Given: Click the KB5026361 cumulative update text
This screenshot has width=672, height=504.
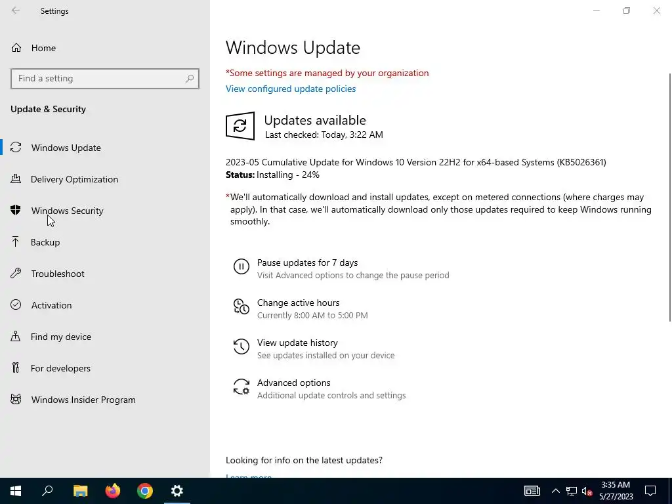Looking at the screenshot, I should click(415, 162).
